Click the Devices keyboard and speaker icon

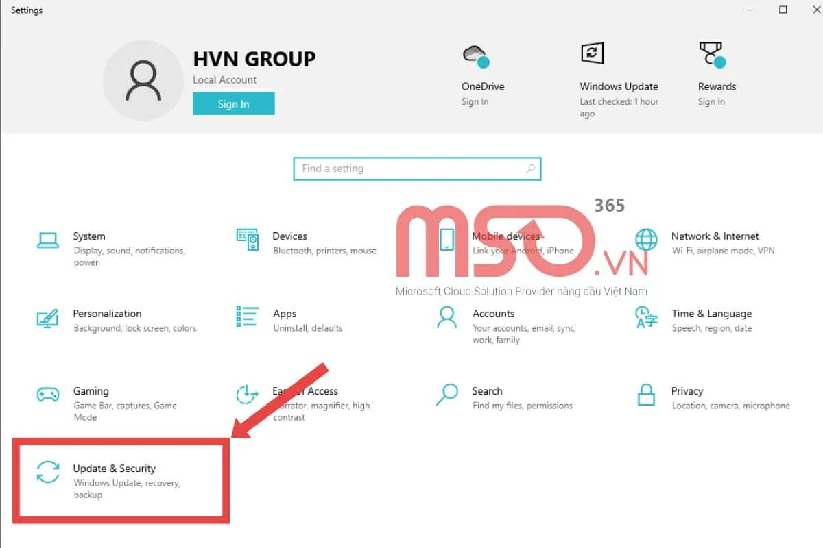click(247, 240)
